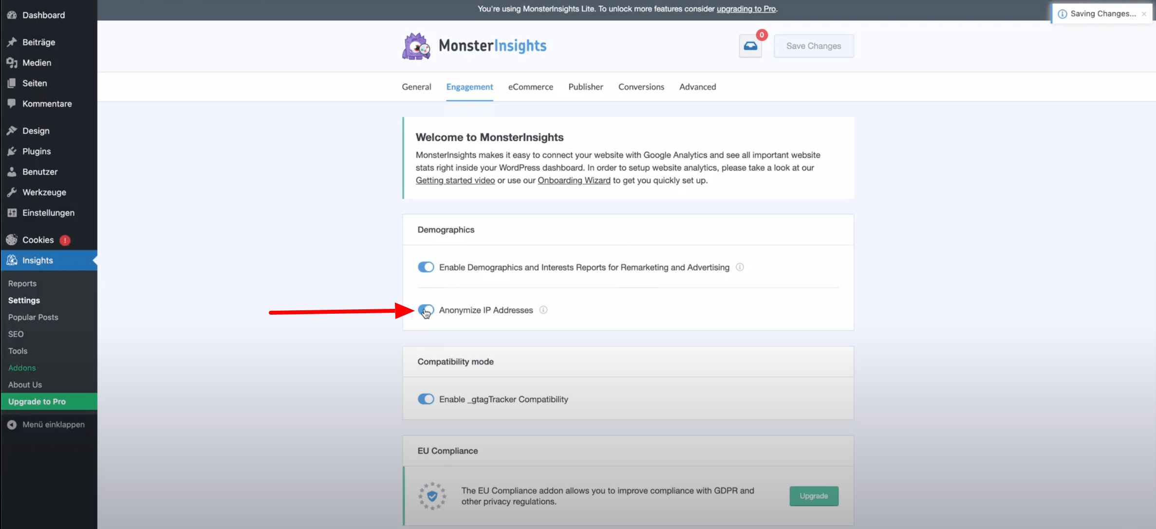Switch to the Advanced tab

[697, 87]
